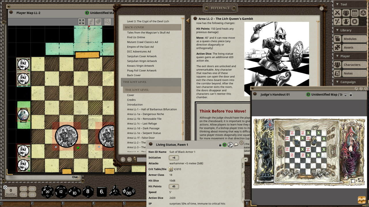369x207 pixels.
Task: Click the fit-to-window icon on Player Map
Action: tap(82, 22)
